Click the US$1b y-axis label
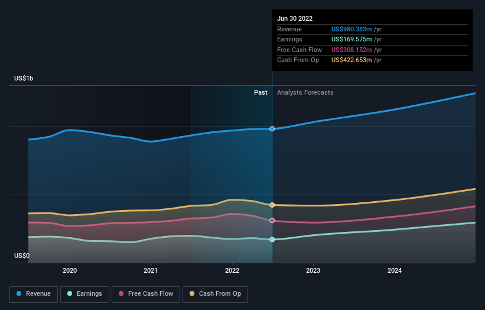 (x=24, y=78)
